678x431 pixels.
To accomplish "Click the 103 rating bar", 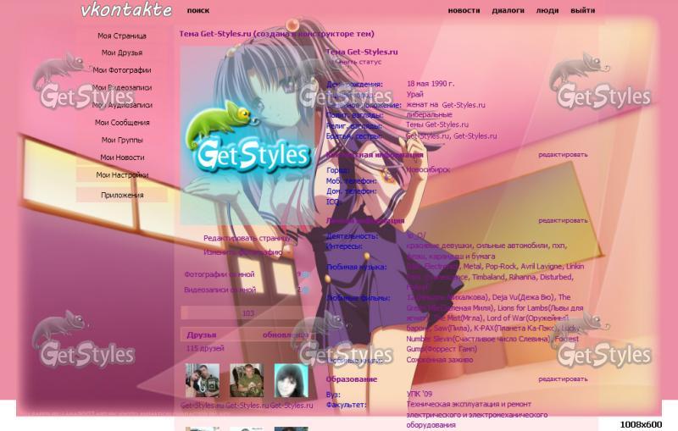I will point(247,313).
